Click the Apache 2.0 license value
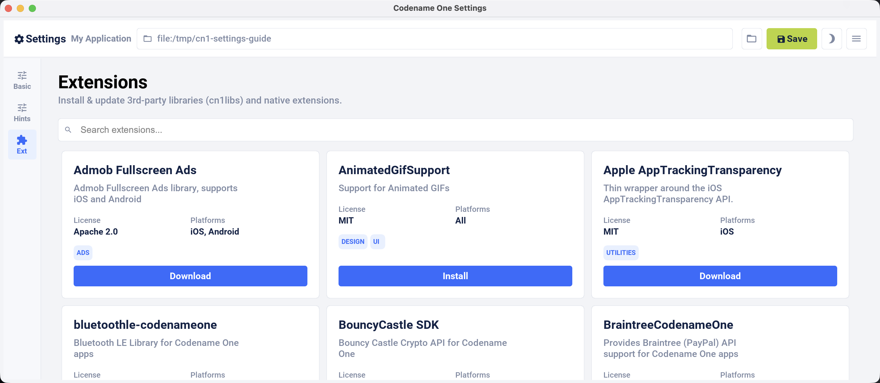The height and width of the screenshot is (383, 880). (96, 231)
